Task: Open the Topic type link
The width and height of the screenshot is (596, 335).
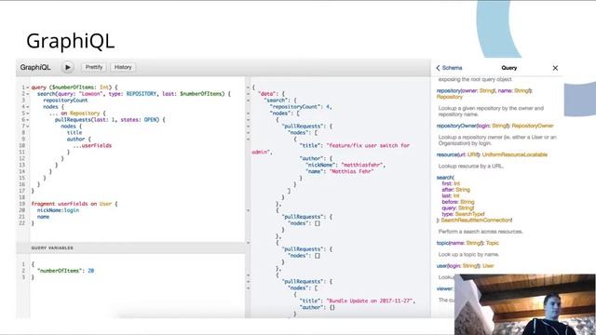Action: 493,243
